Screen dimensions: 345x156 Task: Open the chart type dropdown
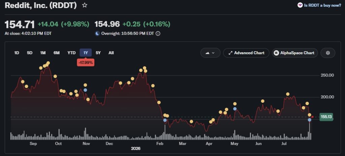pos(210,53)
